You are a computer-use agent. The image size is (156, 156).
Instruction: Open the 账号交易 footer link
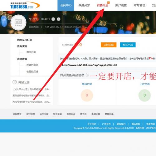(x=57, y=114)
